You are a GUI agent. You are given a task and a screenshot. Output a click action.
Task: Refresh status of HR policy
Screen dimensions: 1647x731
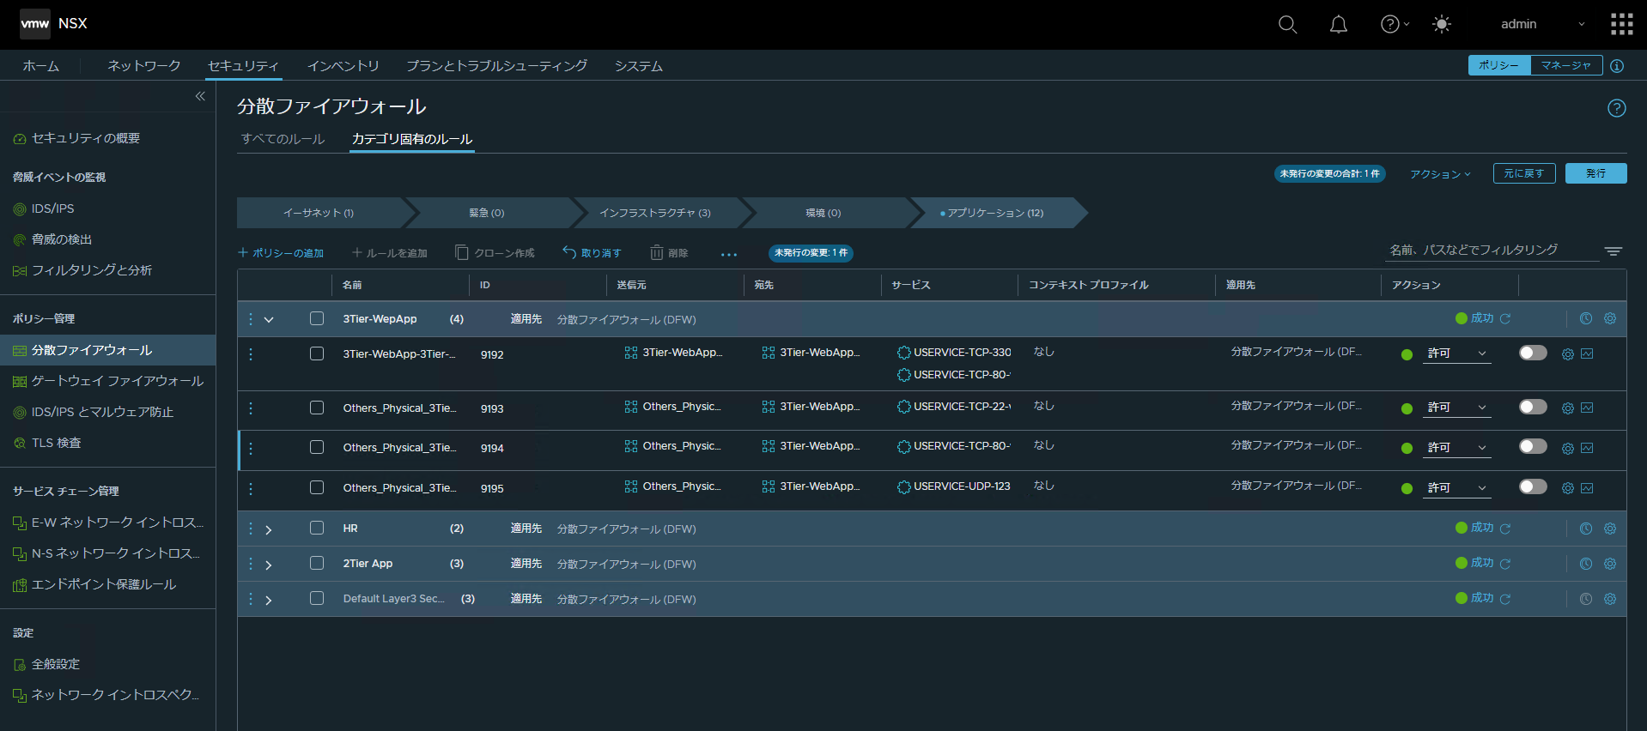pyautogui.click(x=1505, y=529)
